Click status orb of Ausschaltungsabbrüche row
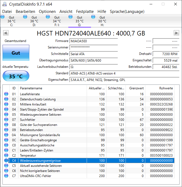182x187 pixels. point(6,145)
